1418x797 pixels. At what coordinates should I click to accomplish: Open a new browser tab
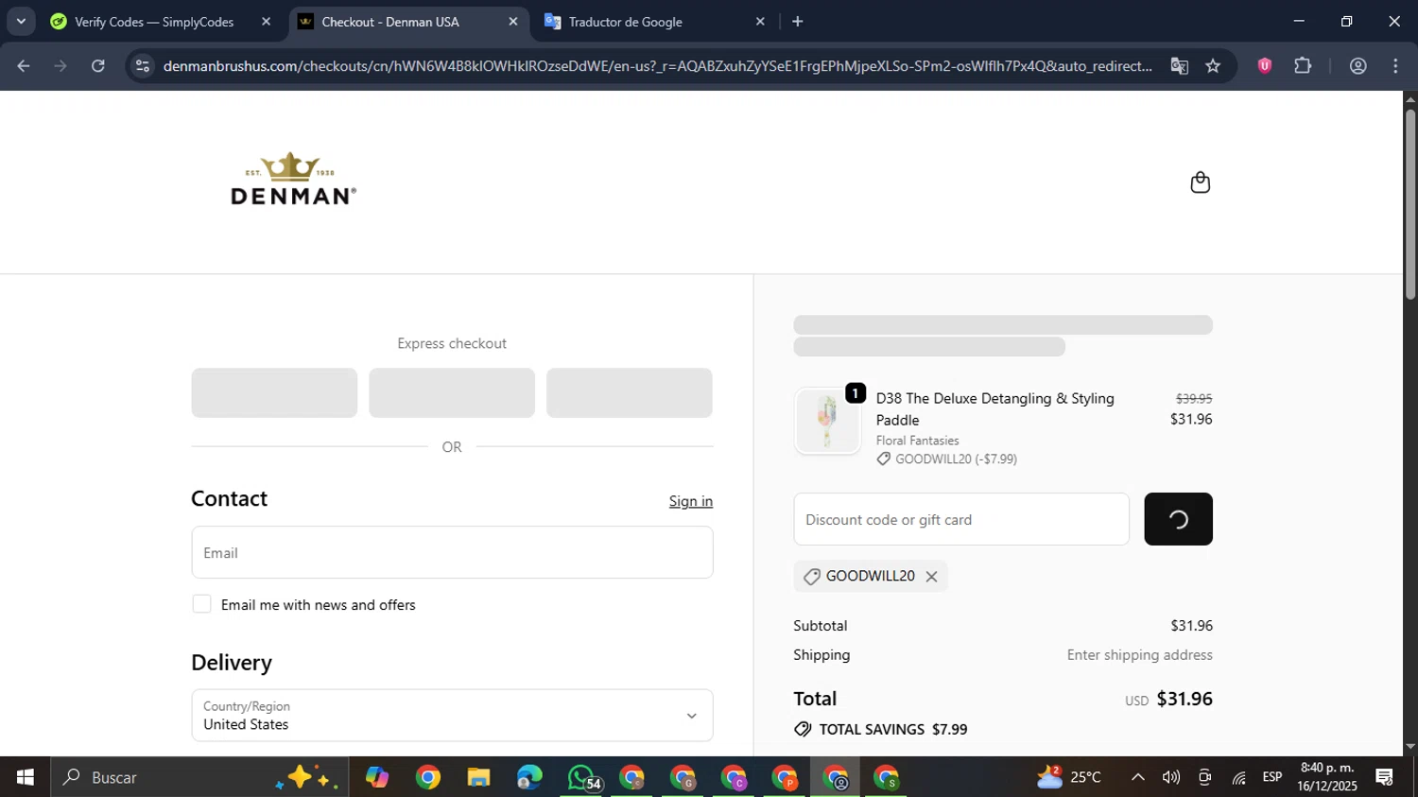(798, 22)
